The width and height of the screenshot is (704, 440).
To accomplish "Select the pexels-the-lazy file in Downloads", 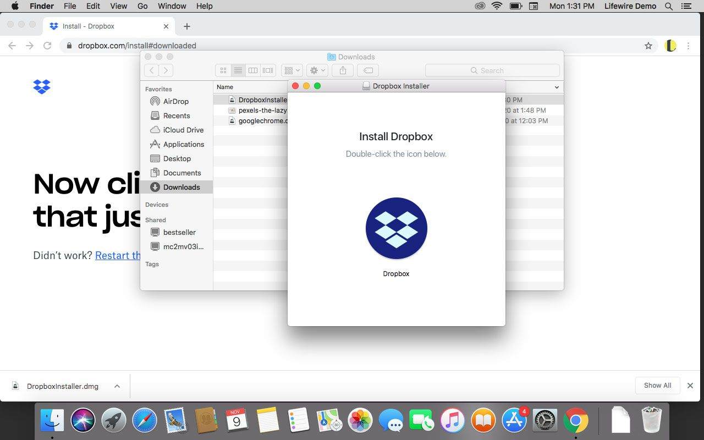I will click(x=263, y=110).
